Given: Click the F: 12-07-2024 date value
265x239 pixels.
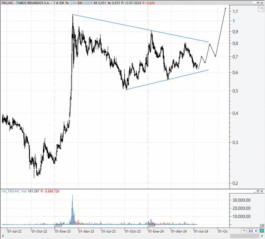Looking at the screenshot, I should (131, 3).
